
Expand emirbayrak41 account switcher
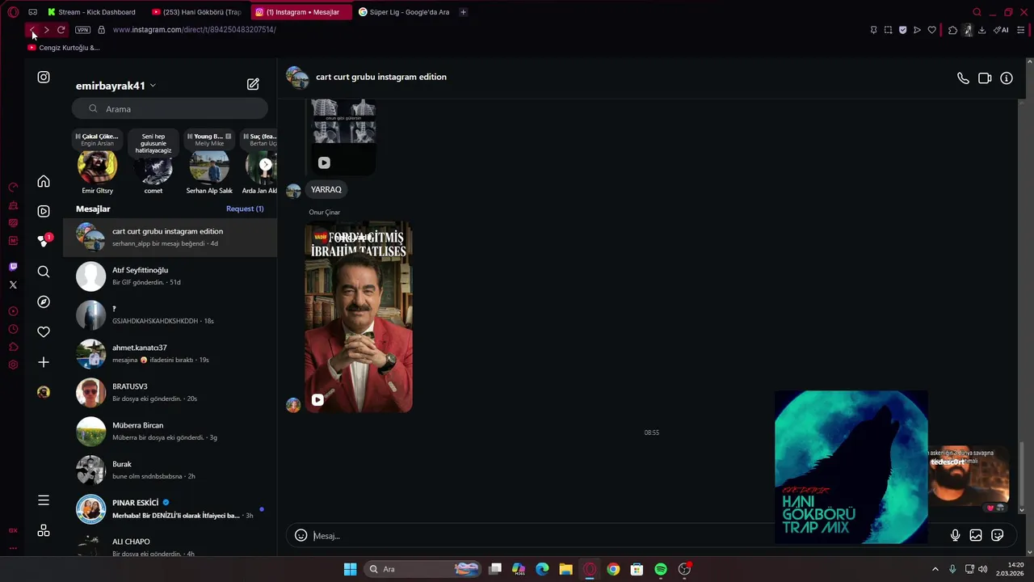116,86
